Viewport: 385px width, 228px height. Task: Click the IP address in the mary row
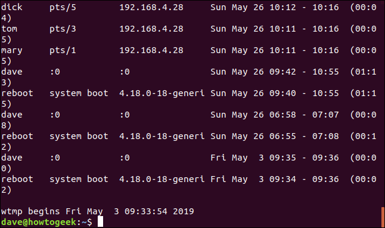click(151, 50)
